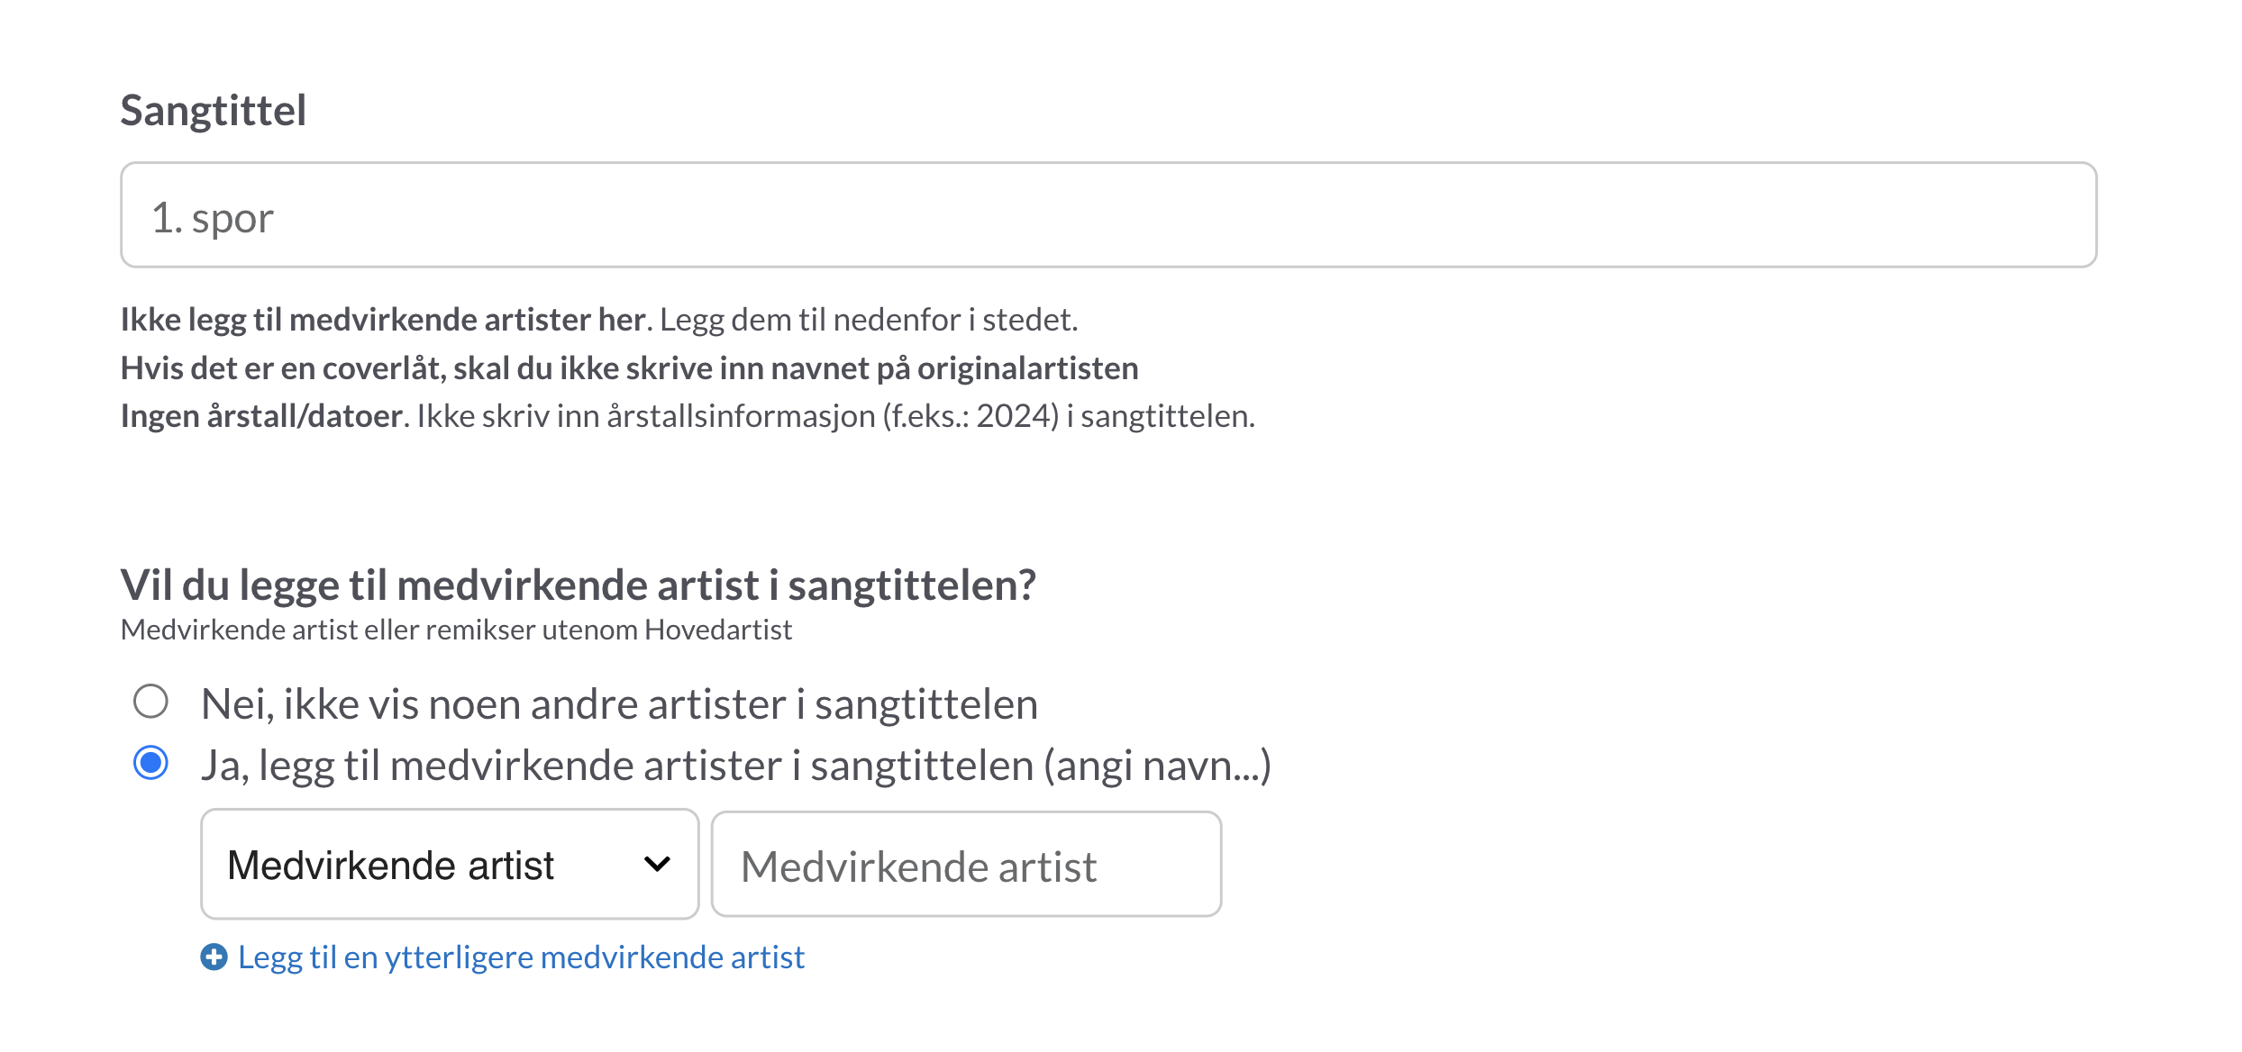Click the 'Ingen årstall/datoer' guideline text
Viewport: 2242px width, 1052px height.
click(261, 416)
